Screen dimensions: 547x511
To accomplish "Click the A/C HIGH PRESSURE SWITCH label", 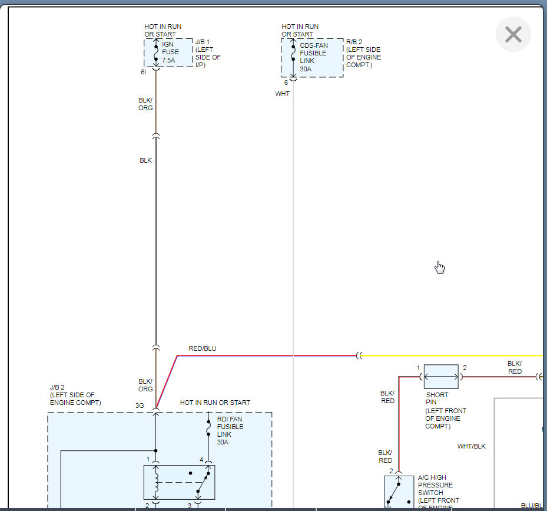I will tap(435, 485).
